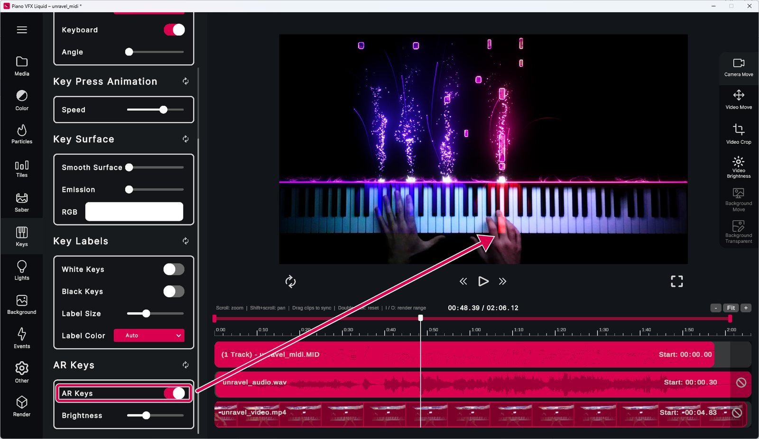759x439 pixels.
Task: Reset AR Keys settings
Action: (x=185, y=365)
